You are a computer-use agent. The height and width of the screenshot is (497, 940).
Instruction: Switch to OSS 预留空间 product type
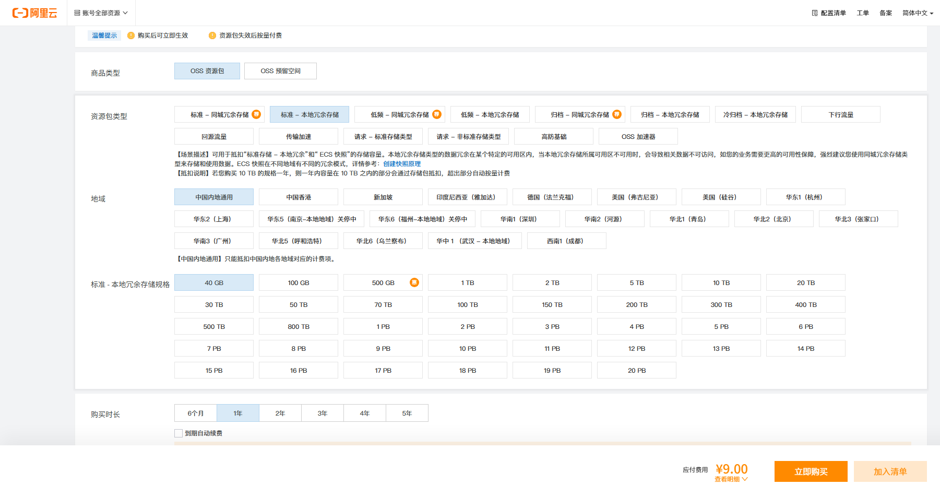pos(281,71)
